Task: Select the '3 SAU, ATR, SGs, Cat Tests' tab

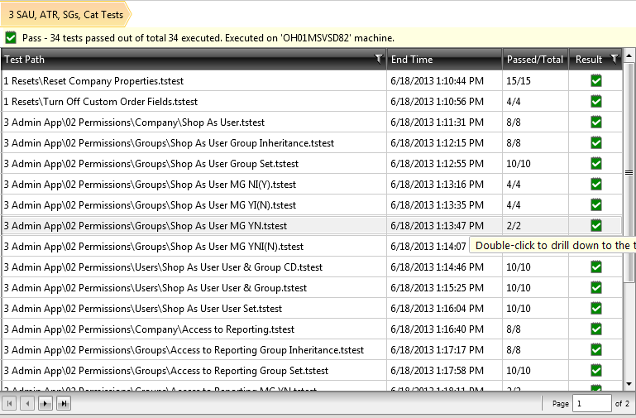Action: pyautogui.click(x=66, y=15)
